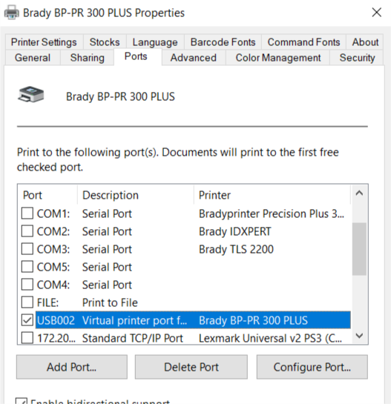Open the Color Management tab
The height and width of the screenshot is (404, 391).
coord(278,58)
